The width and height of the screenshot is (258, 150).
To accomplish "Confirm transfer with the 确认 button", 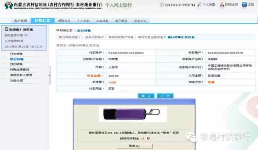I will point(146,96).
